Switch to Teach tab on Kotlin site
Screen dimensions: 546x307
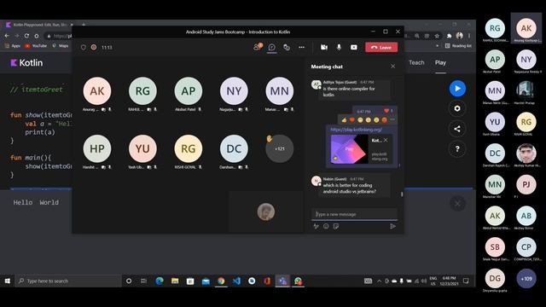(x=416, y=62)
